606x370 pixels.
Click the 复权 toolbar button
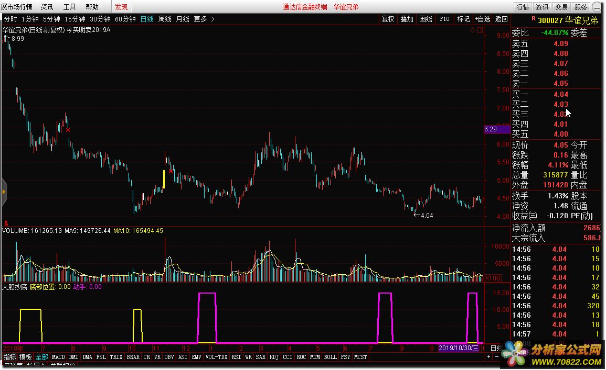[x=388, y=19]
